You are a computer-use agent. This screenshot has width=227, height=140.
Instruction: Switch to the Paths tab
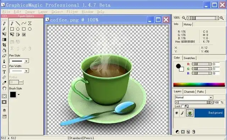coord(200,92)
